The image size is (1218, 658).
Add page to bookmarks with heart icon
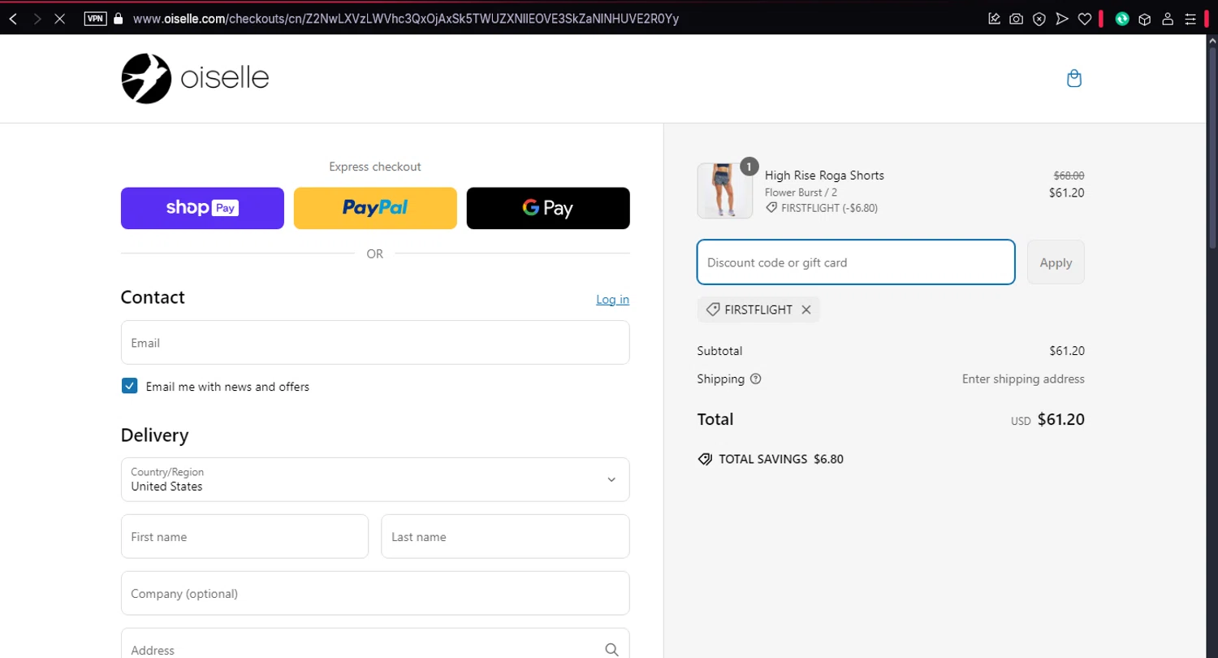[x=1084, y=19]
